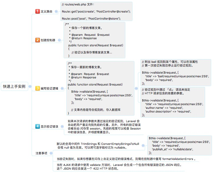This screenshot has width=214, height=173.
Task: Select the 保存一篇新的博客文章 validation code note
Action: tap(100, 88)
